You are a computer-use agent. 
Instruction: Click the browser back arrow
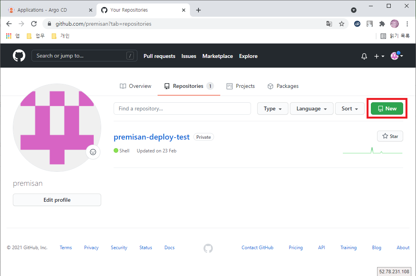(9, 24)
